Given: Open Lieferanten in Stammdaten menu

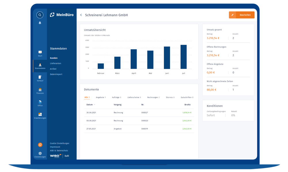Looking at the screenshot, I should 56,63.
